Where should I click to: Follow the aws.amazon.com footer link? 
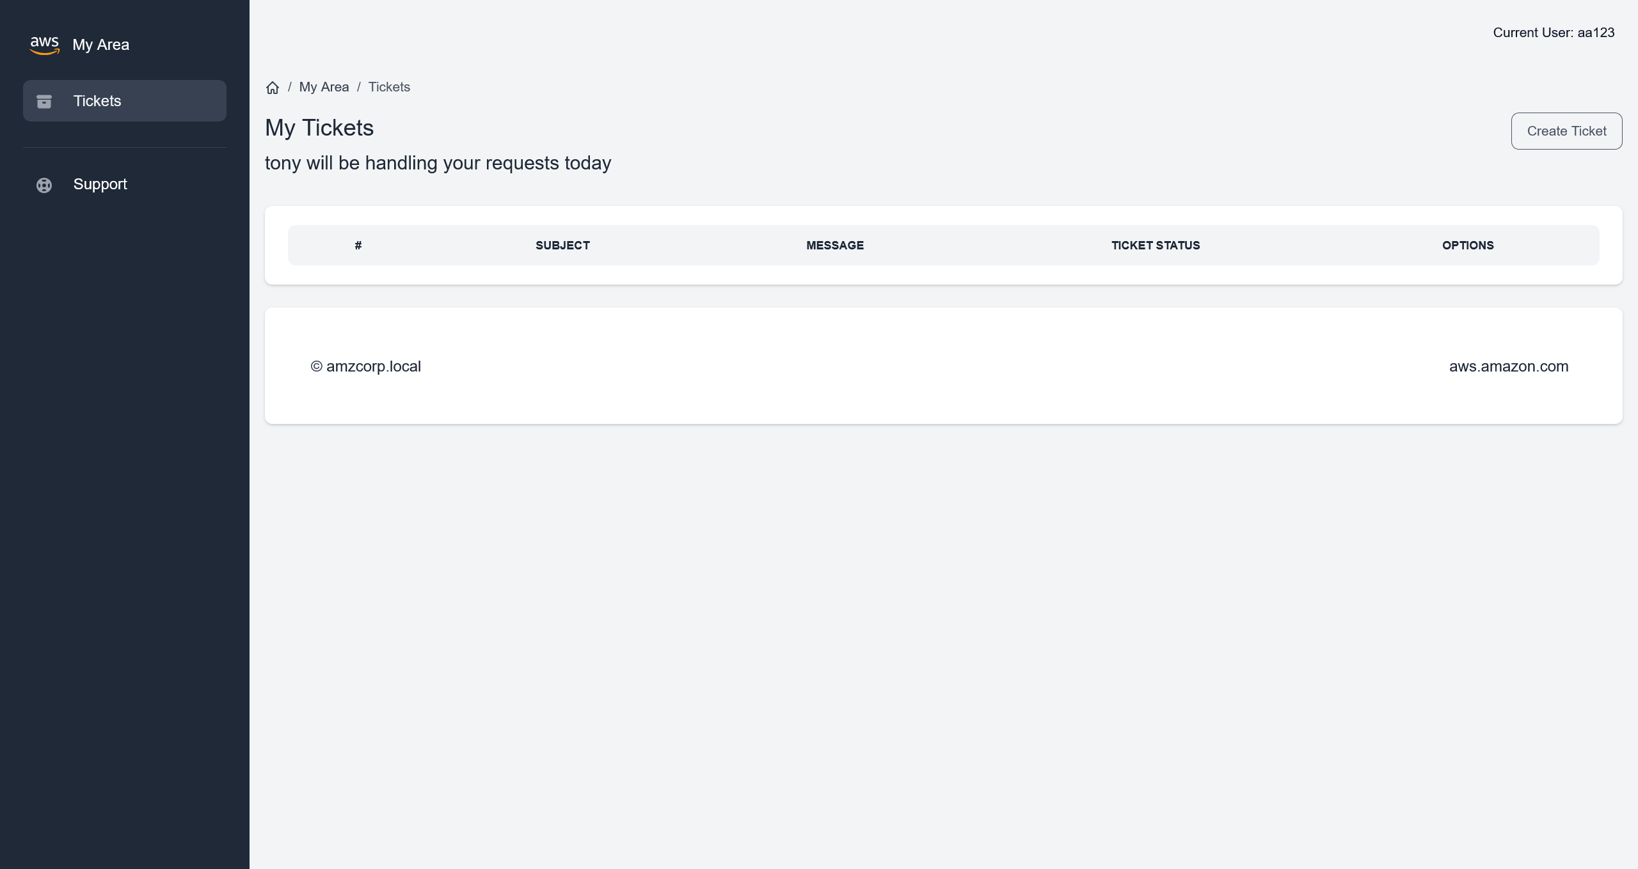point(1509,366)
